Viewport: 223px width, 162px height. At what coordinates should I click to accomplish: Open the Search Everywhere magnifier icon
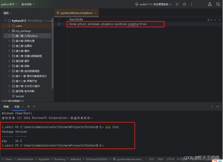(x=219, y=4)
